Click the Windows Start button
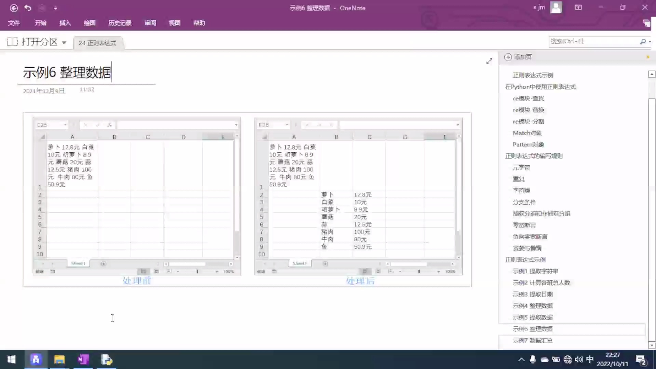656x369 pixels. pyautogui.click(x=11, y=359)
